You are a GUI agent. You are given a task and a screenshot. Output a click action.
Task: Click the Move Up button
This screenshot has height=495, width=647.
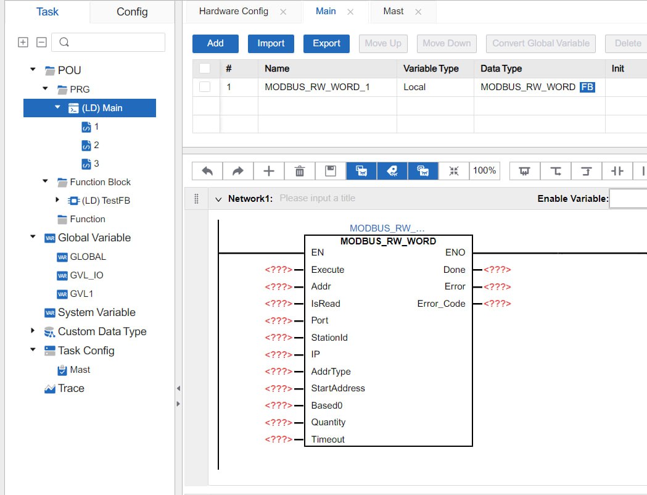coord(383,43)
